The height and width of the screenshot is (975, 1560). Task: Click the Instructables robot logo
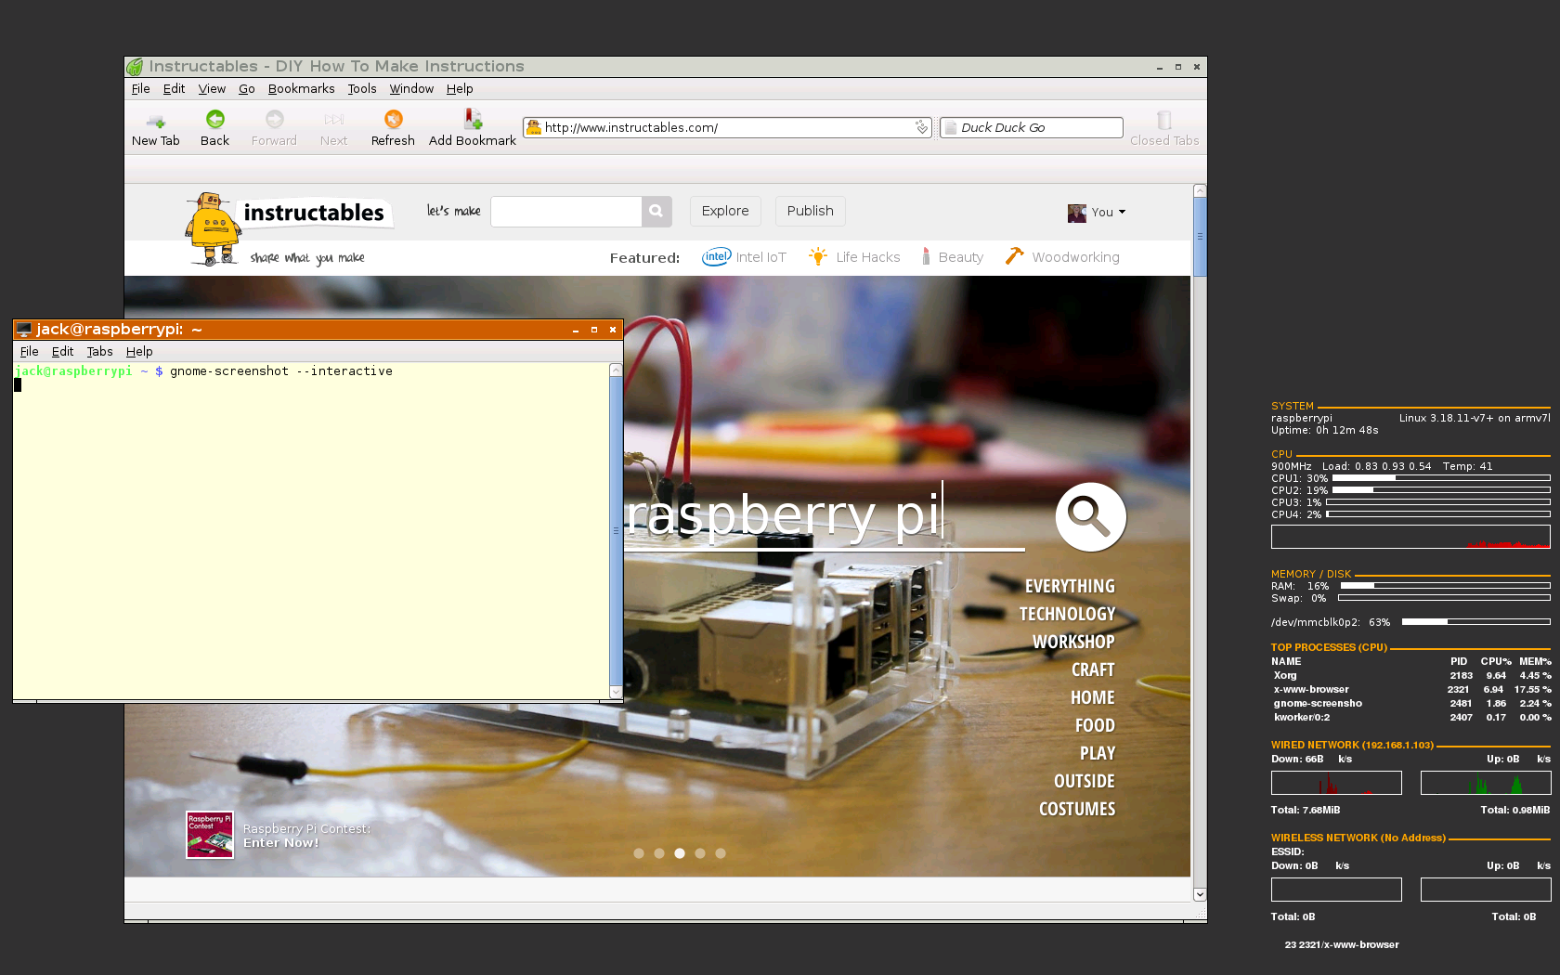(x=214, y=228)
